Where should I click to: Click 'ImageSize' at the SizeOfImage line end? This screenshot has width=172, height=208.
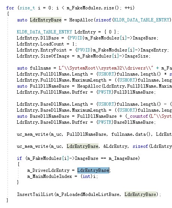pyautogui.click(x=137, y=56)
